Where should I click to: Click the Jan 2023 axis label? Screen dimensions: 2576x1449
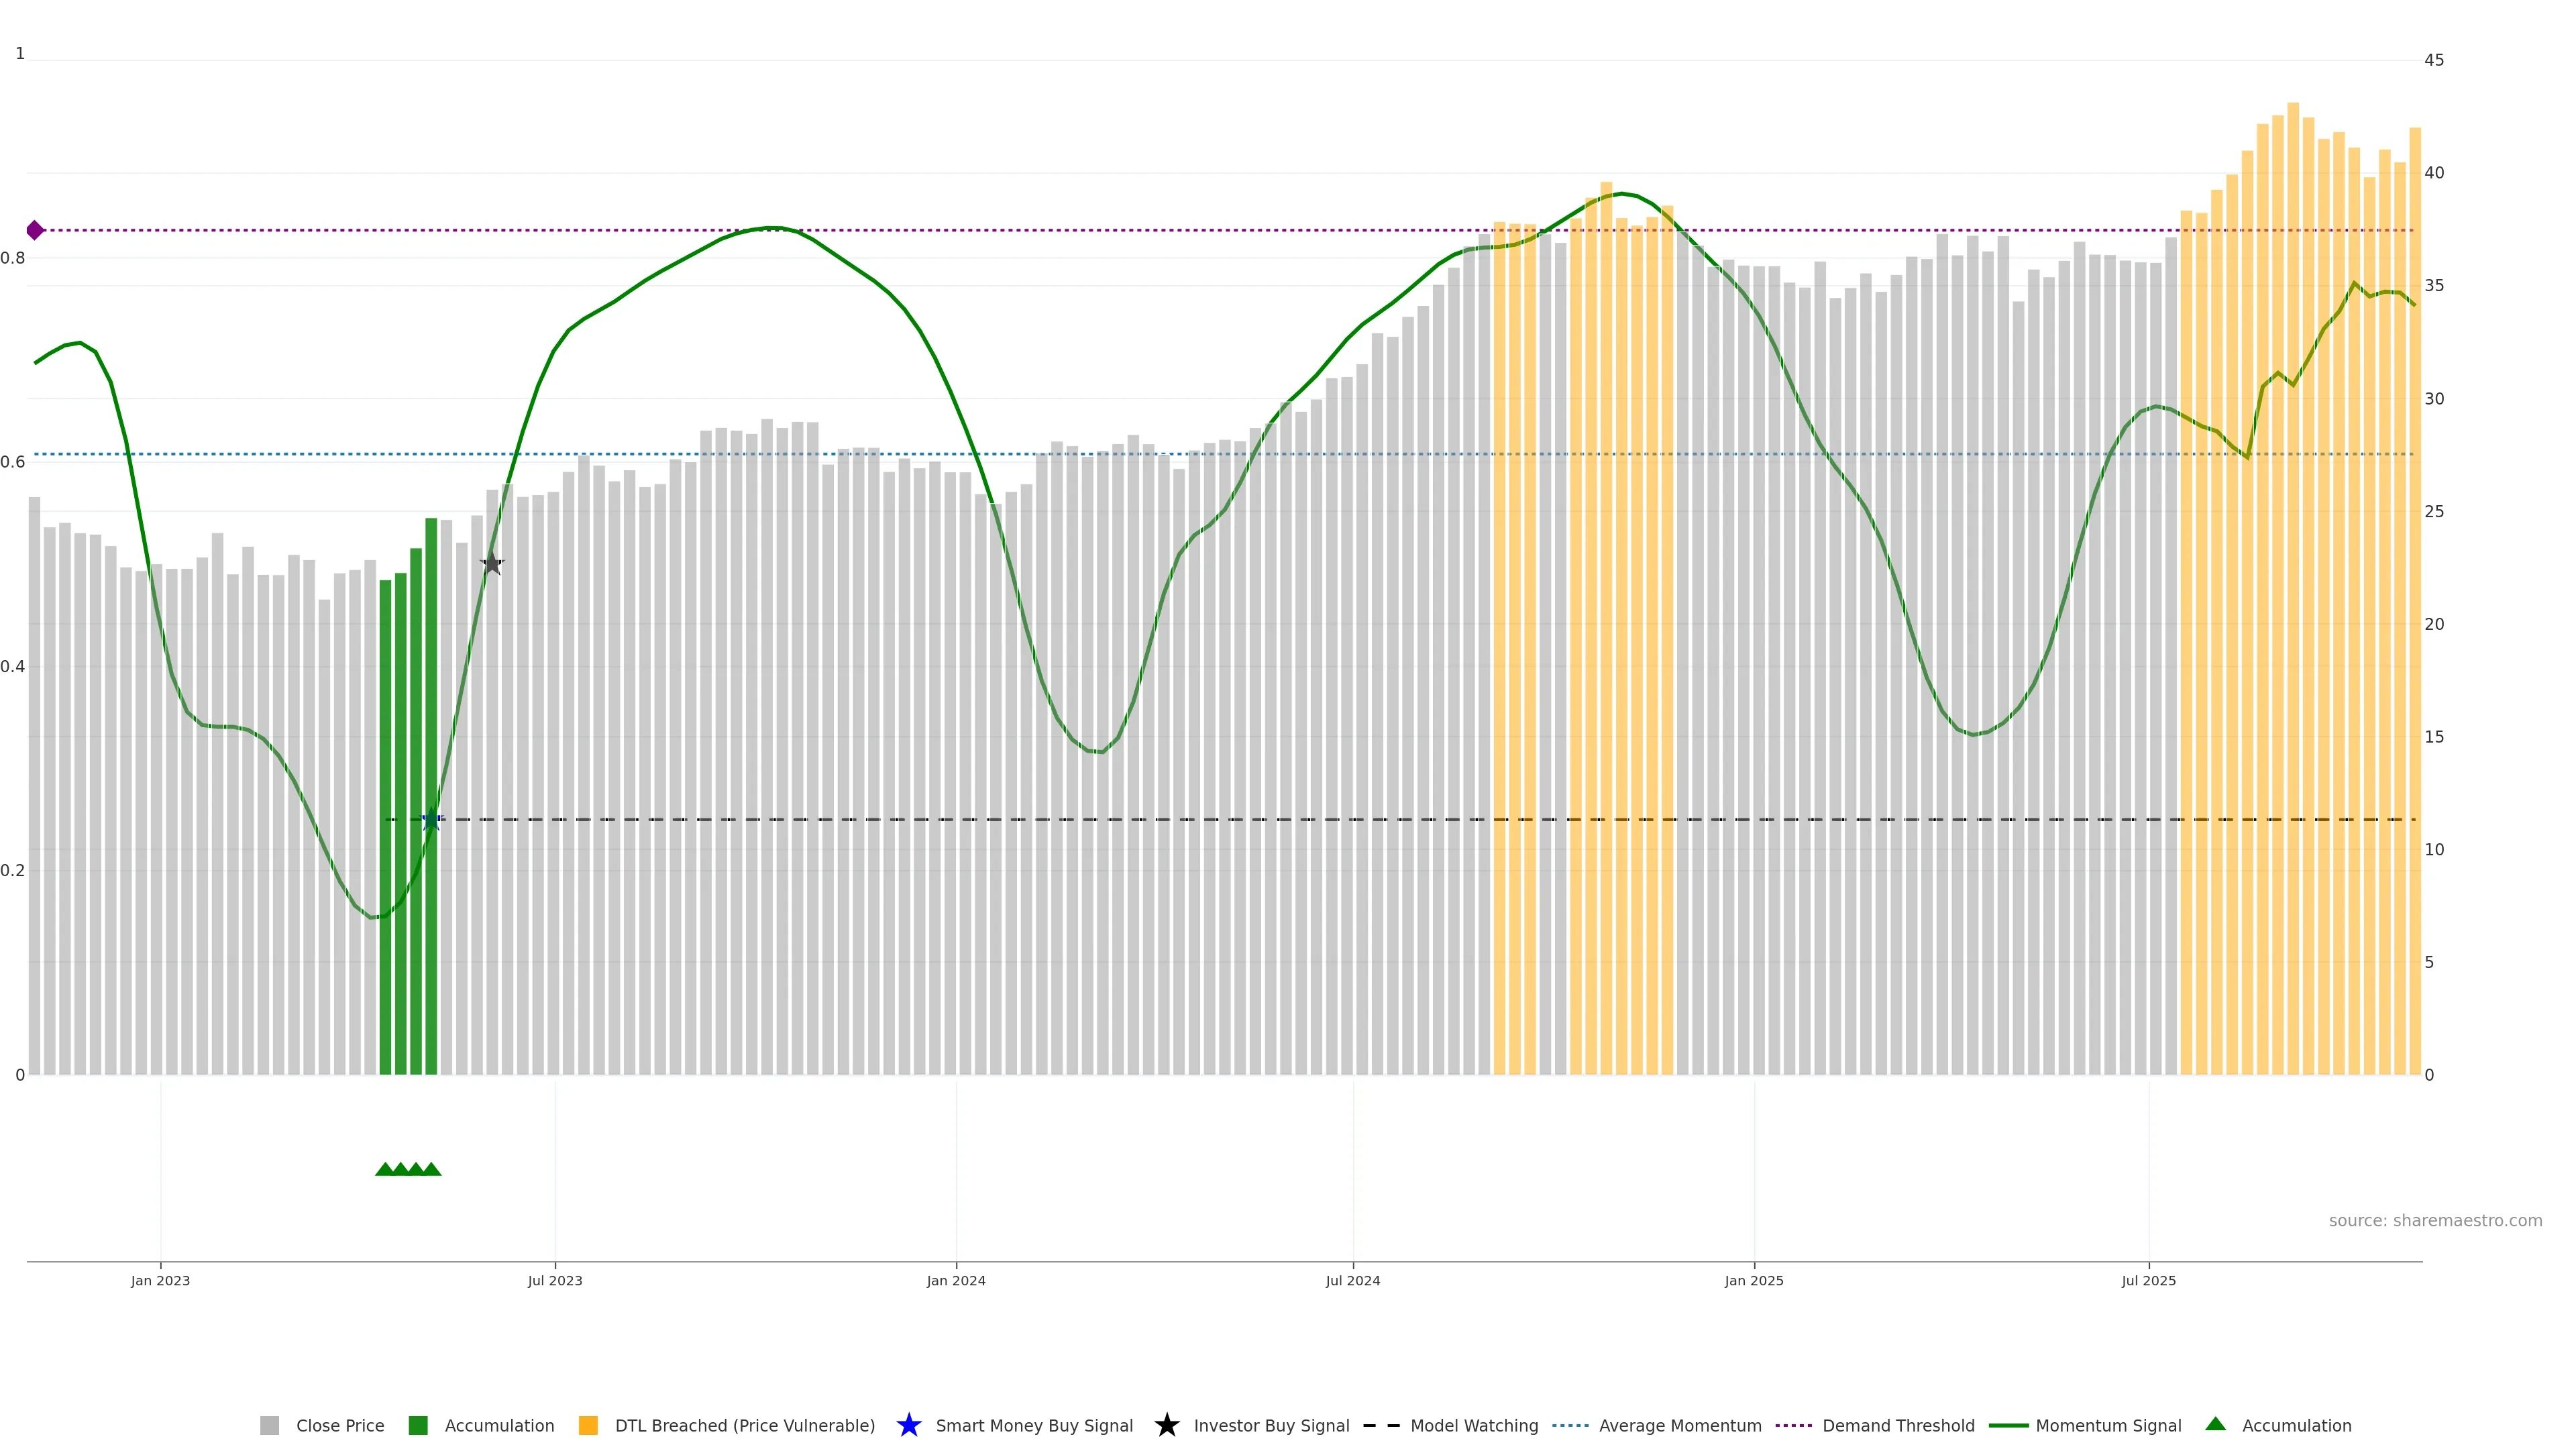160,1281
